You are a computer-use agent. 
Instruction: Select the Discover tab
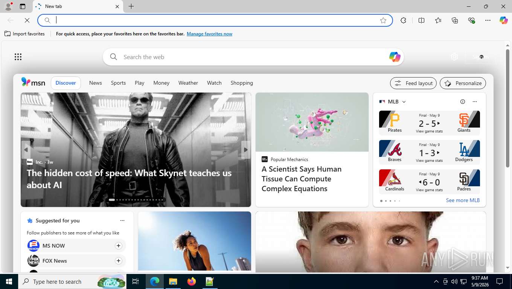point(66,83)
